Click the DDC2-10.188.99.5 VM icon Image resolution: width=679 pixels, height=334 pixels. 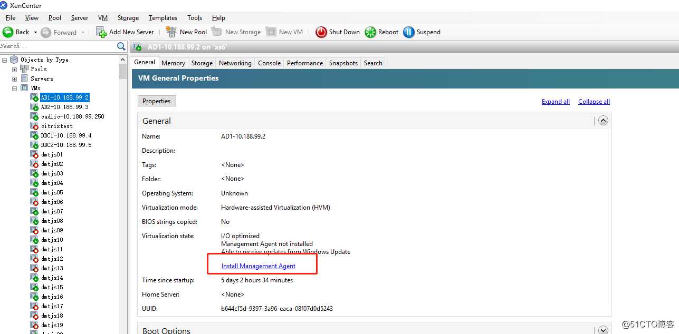coord(34,145)
